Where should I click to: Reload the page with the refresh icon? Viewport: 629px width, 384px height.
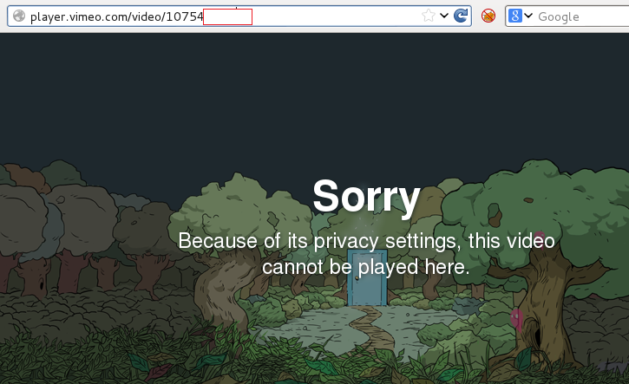point(461,16)
